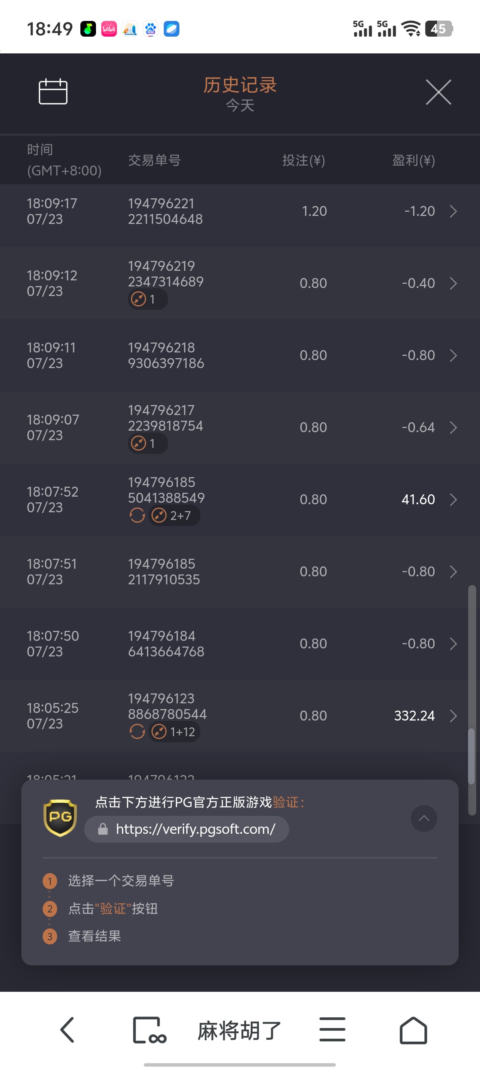Tap the browser back arrow

67,1029
